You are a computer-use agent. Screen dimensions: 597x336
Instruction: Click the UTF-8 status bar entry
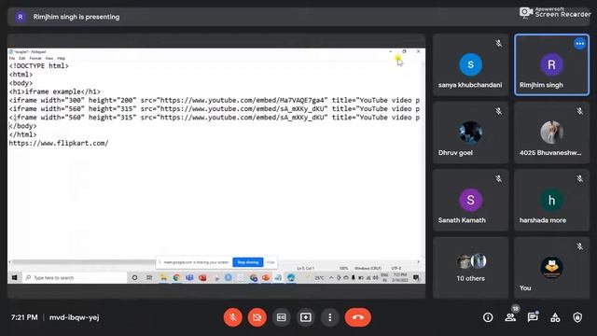396,268
